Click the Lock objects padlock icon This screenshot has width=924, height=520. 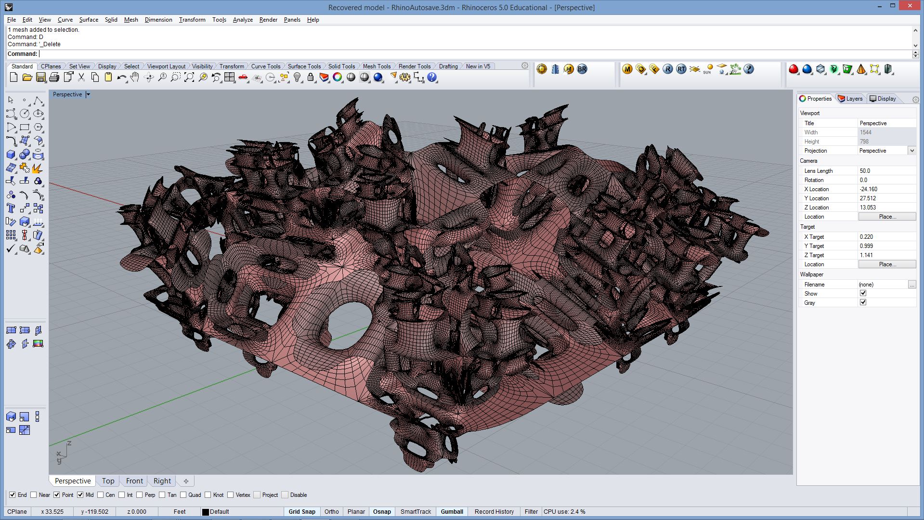coord(311,78)
